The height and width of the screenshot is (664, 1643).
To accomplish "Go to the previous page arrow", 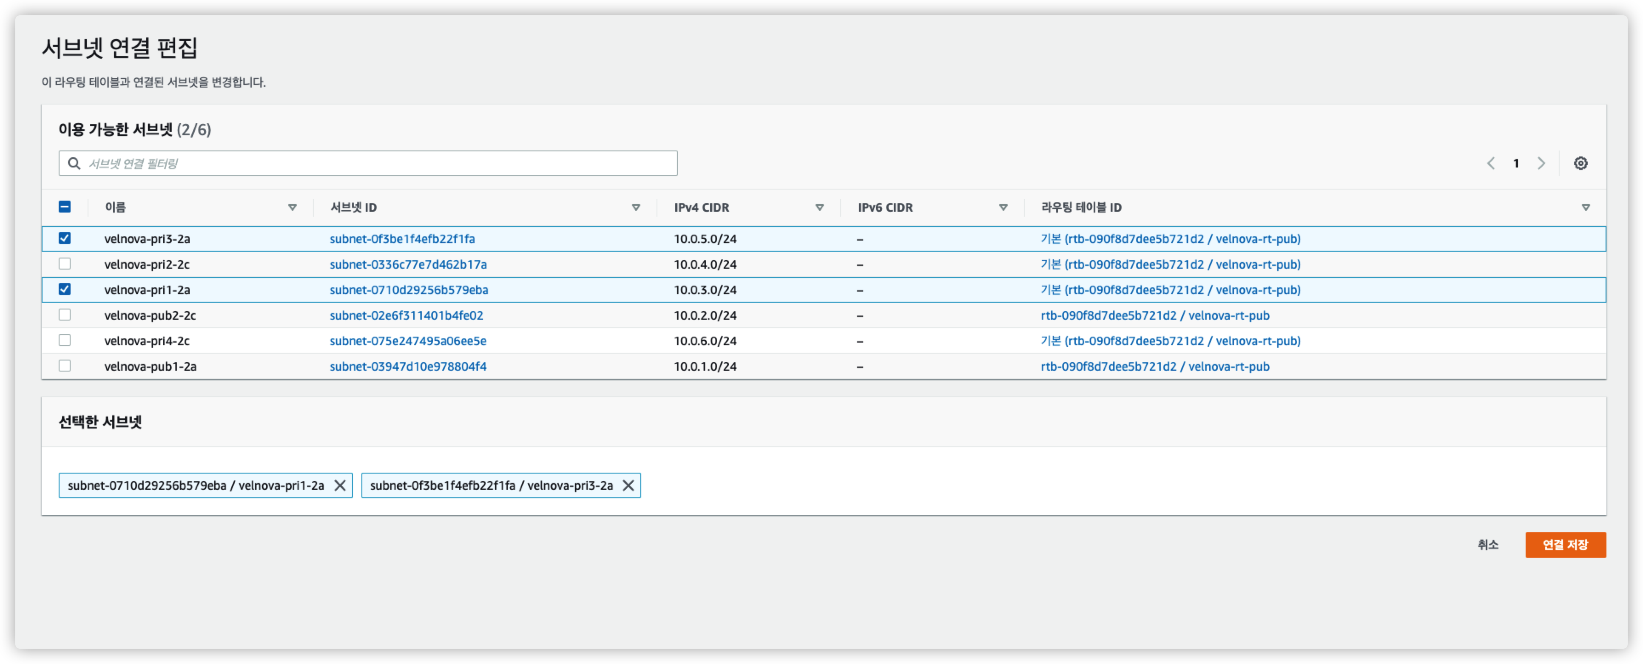I will pos(1491,163).
